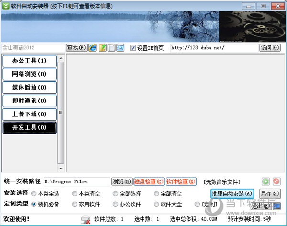Click the green play music icon
The height and width of the screenshot is (226, 287).
coord(265,181)
